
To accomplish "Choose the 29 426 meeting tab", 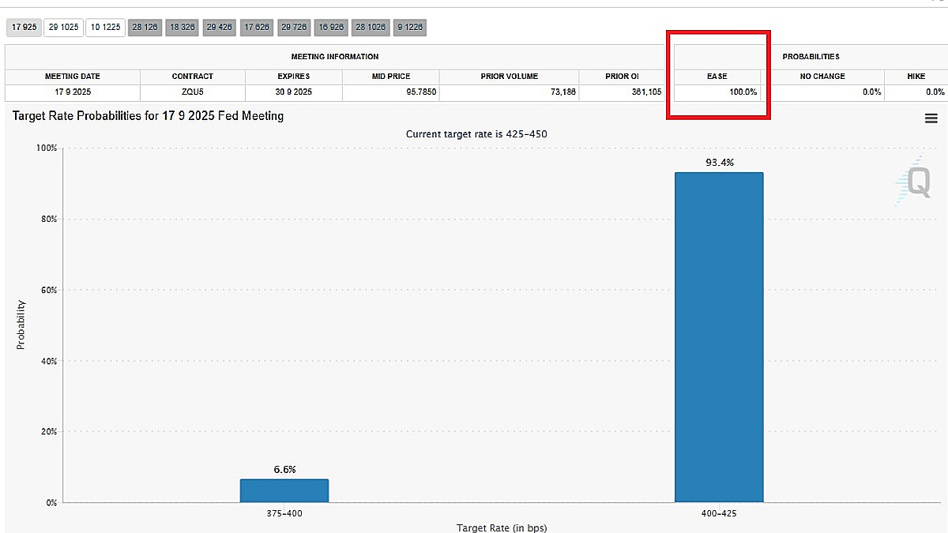I will coord(220,27).
